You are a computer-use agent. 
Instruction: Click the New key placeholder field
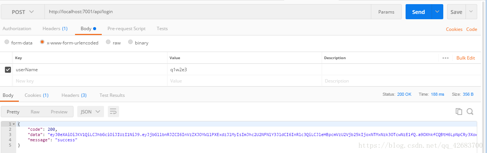coord(90,81)
